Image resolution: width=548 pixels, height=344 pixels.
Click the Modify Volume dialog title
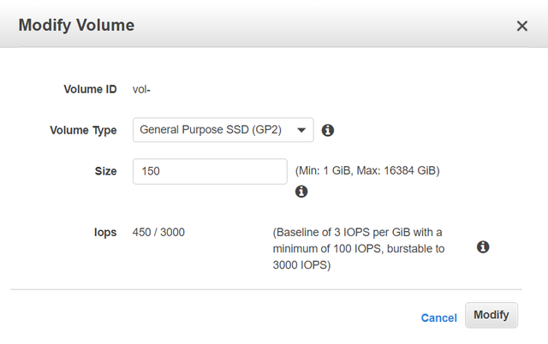point(76,25)
